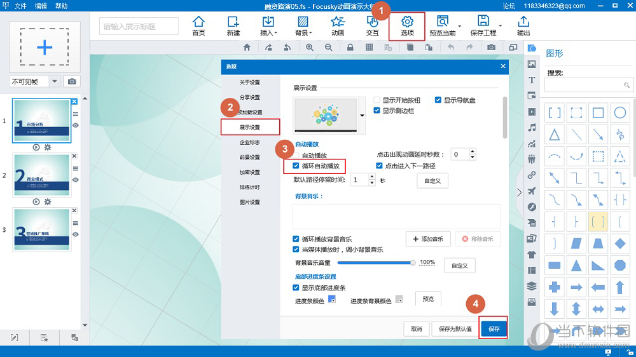Toggle the grid icon in canvas toolbar
Screen dimensions: 636x357
pos(369,48)
